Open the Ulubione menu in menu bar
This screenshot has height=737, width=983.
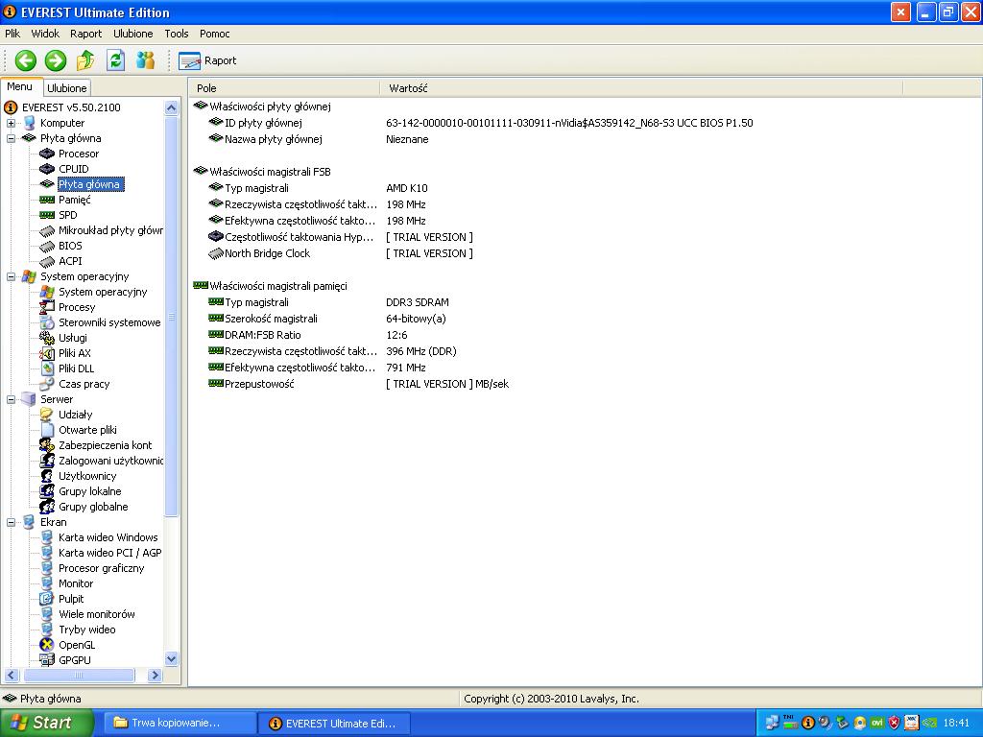click(132, 34)
